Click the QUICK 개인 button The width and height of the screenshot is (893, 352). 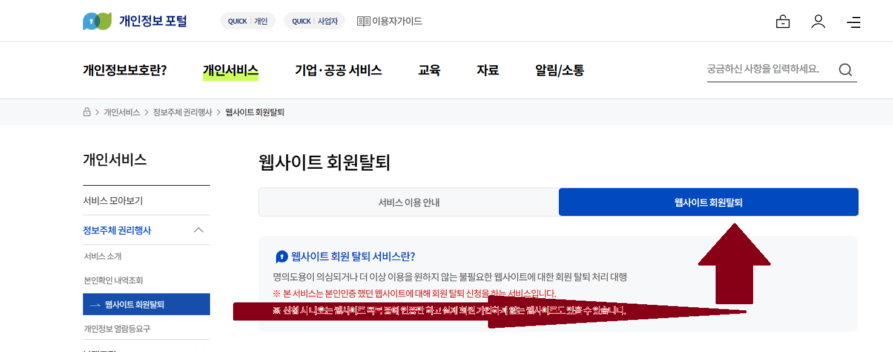click(x=248, y=20)
